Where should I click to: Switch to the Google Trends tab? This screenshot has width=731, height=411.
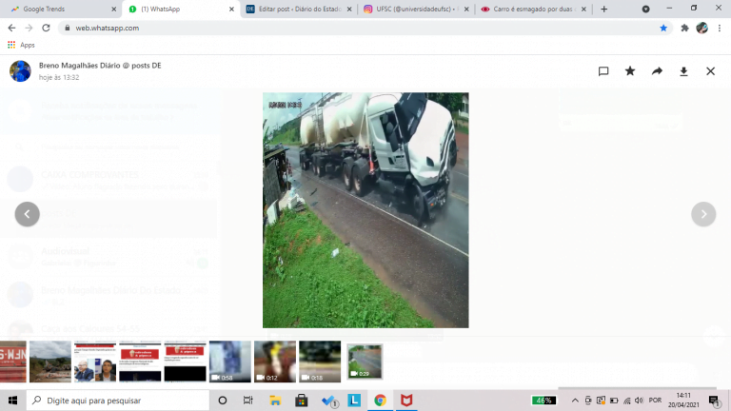coord(61,9)
